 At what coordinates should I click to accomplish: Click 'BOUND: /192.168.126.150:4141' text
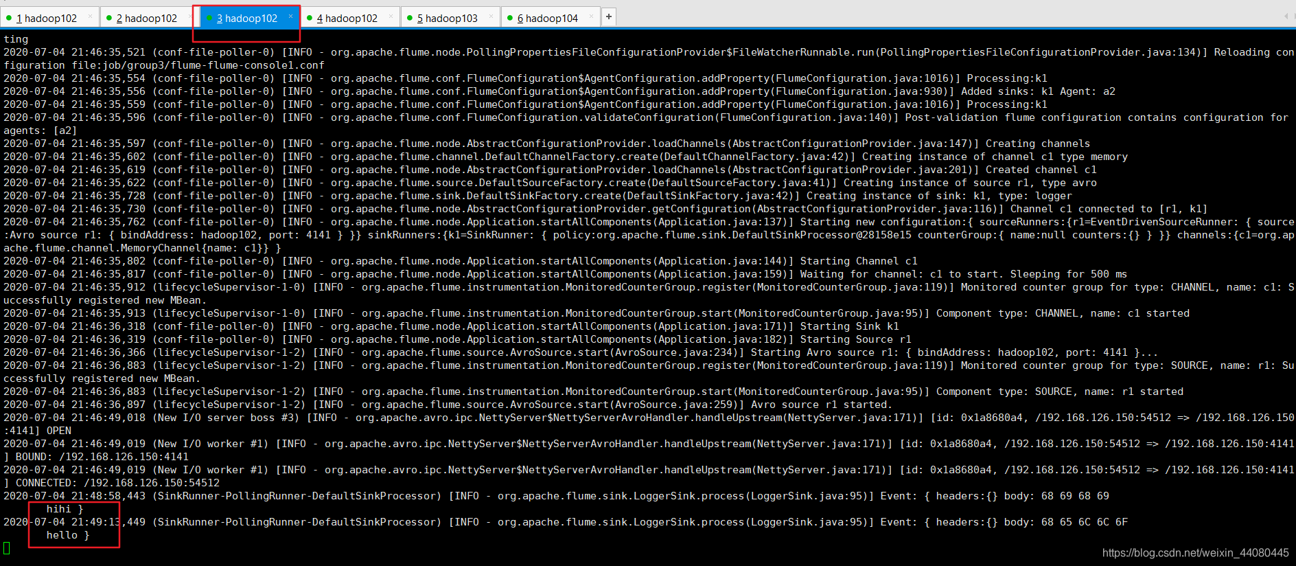(x=102, y=457)
